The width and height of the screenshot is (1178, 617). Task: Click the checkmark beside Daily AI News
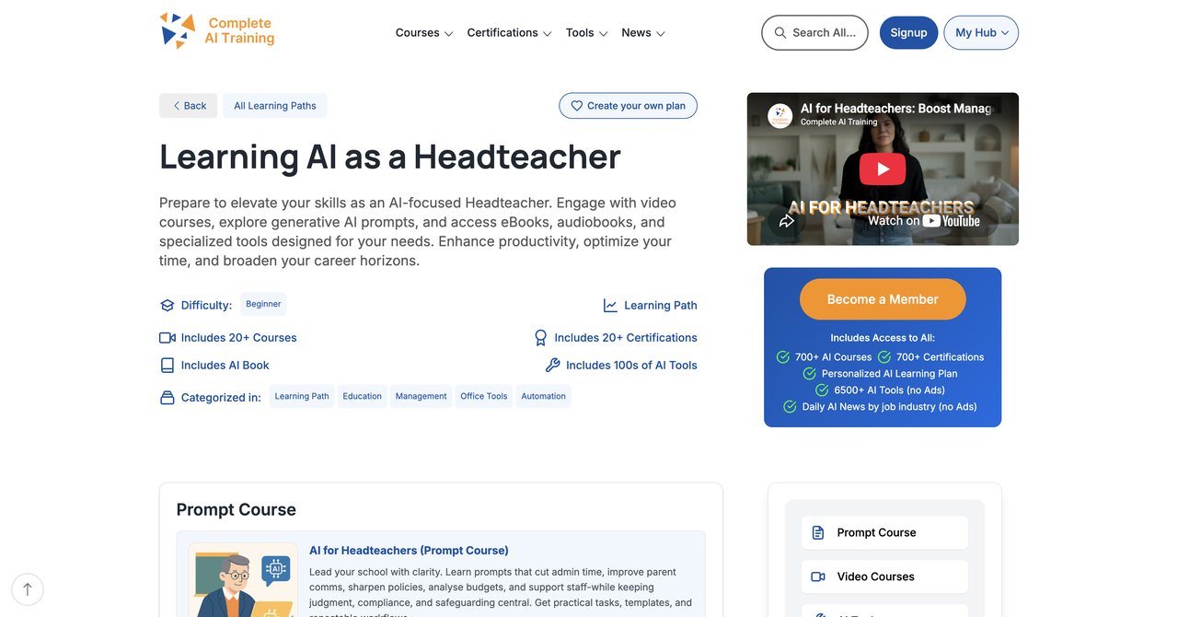790,407
